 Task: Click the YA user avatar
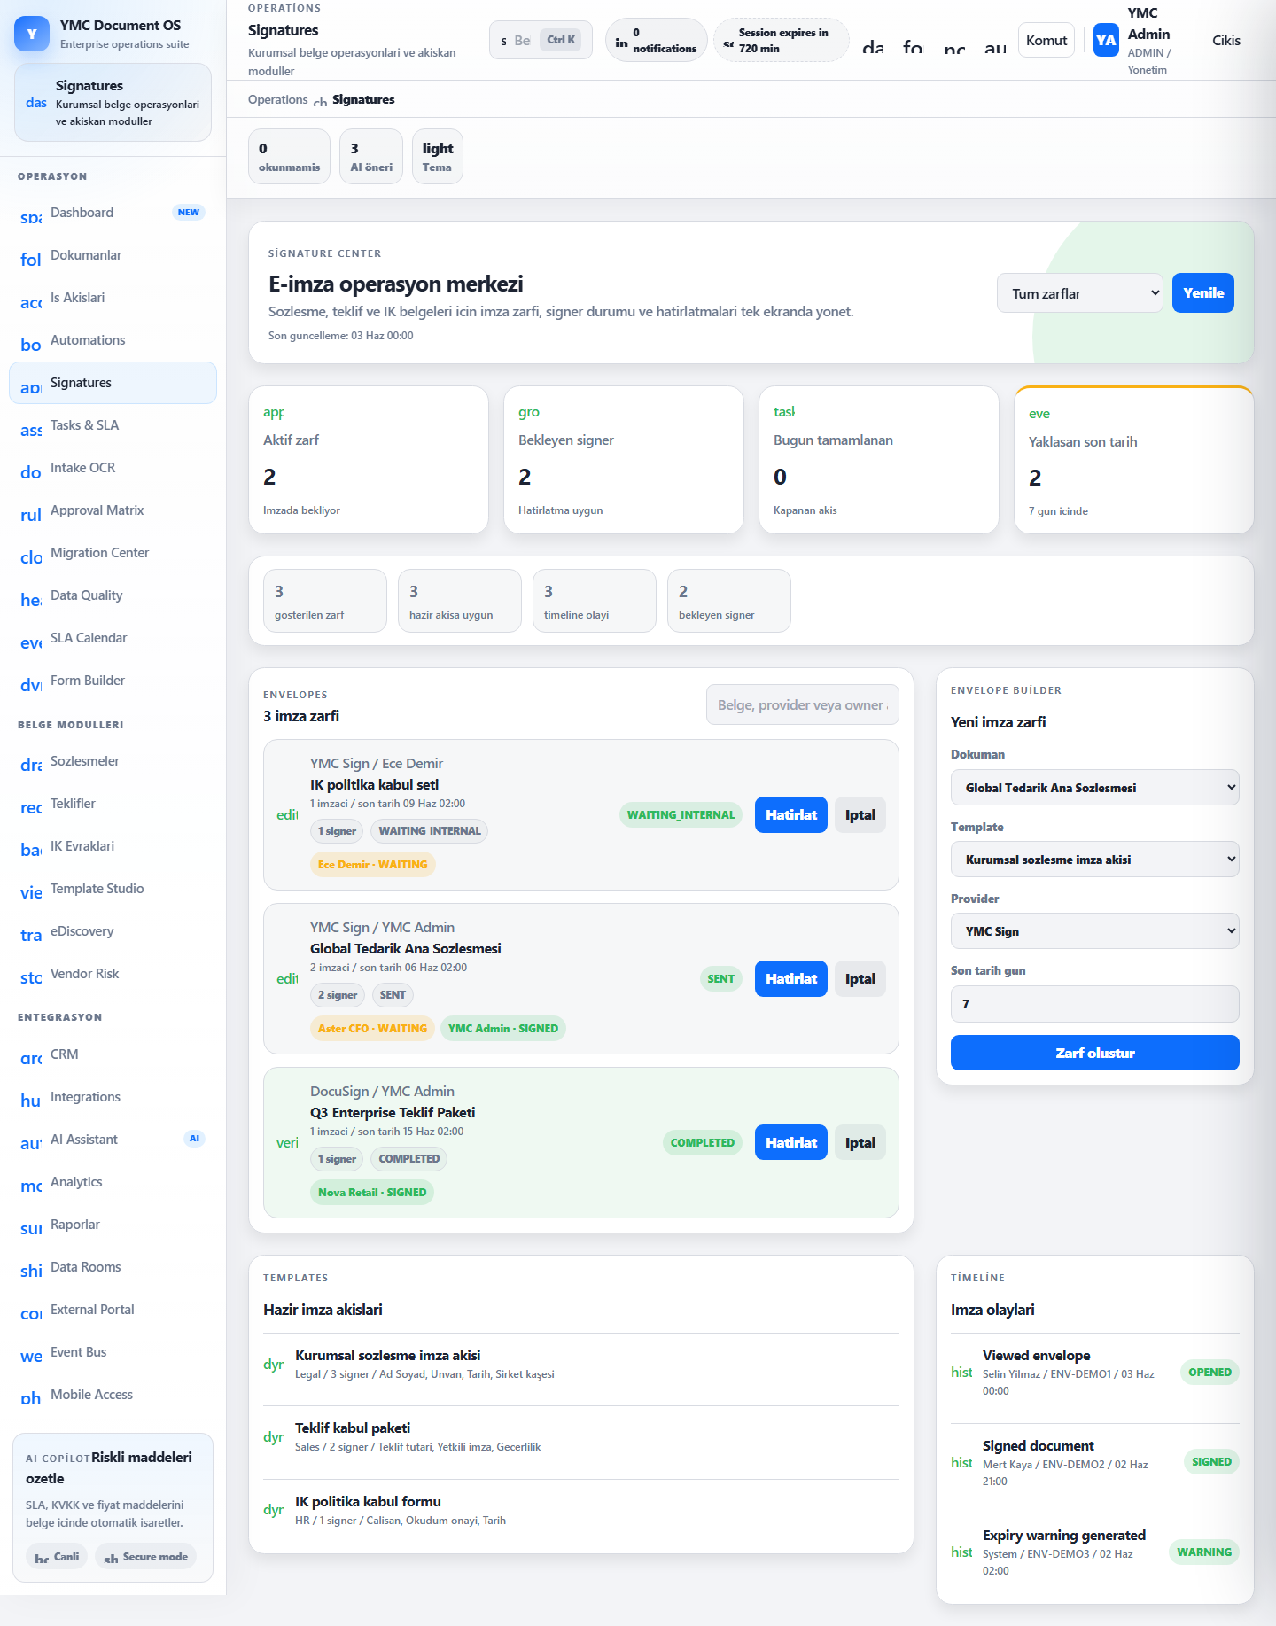[1106, 41]
